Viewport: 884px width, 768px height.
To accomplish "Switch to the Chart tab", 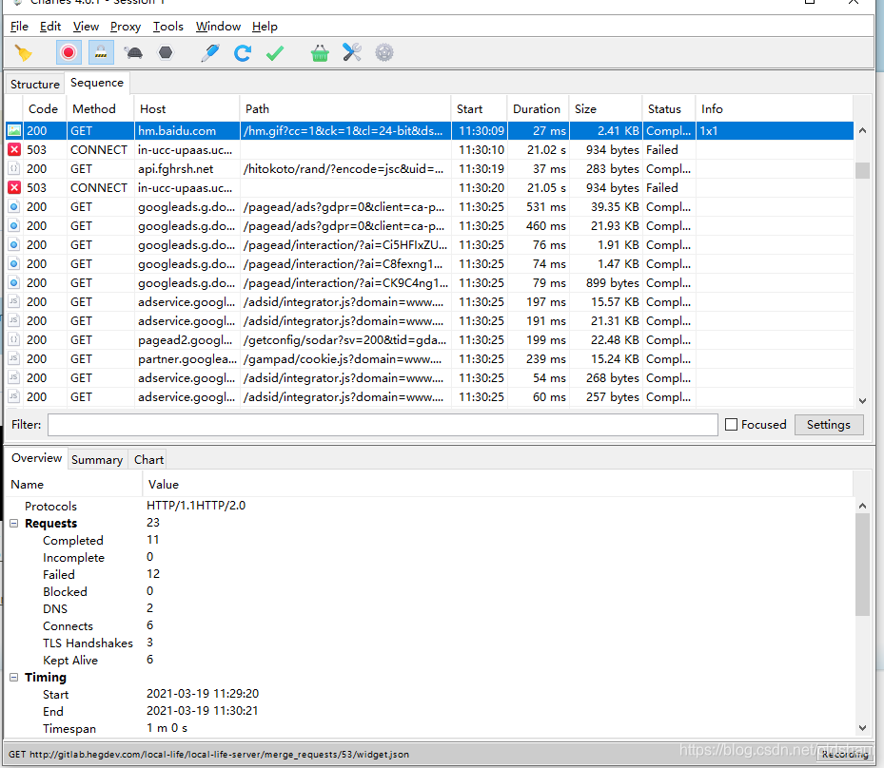I will click(x=148, y=459).
